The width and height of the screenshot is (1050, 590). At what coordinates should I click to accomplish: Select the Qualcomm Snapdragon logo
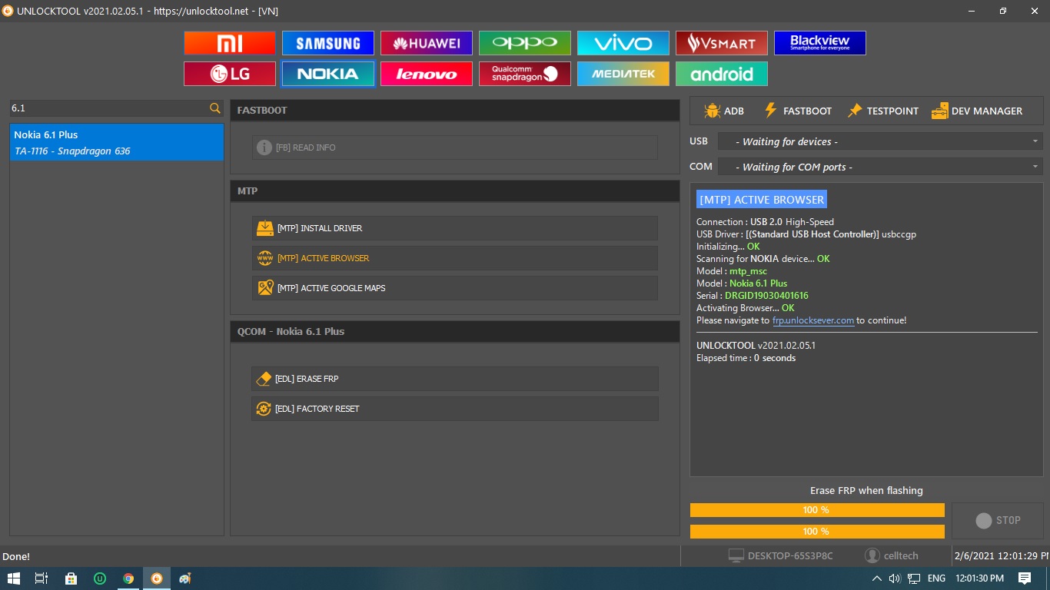pos(525,74)
